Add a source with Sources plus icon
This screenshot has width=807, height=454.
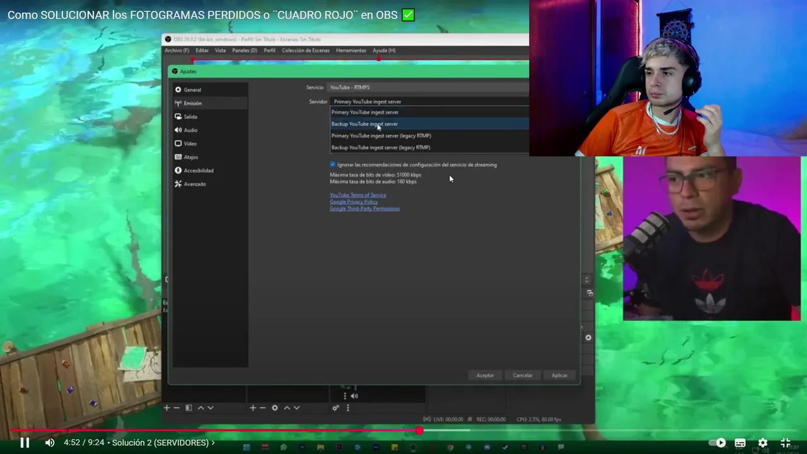pyautogui.click(x=253, y=408)
